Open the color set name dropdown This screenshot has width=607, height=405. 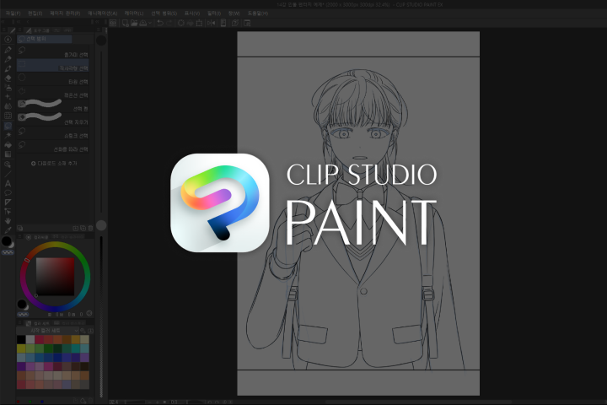[x=47, y=331]
